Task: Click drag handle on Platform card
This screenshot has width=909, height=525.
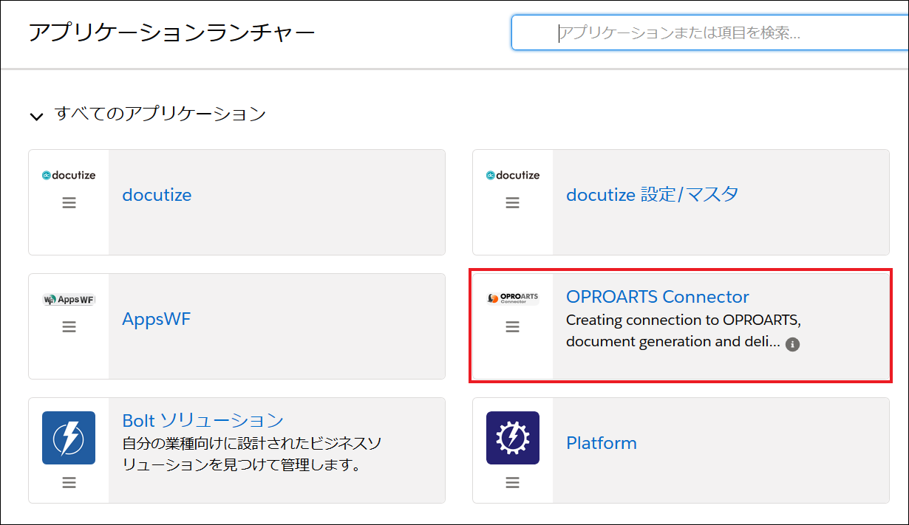Action: click(x=513, y=483)
